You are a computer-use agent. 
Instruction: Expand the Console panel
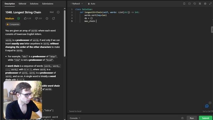(x=75, y=118)
